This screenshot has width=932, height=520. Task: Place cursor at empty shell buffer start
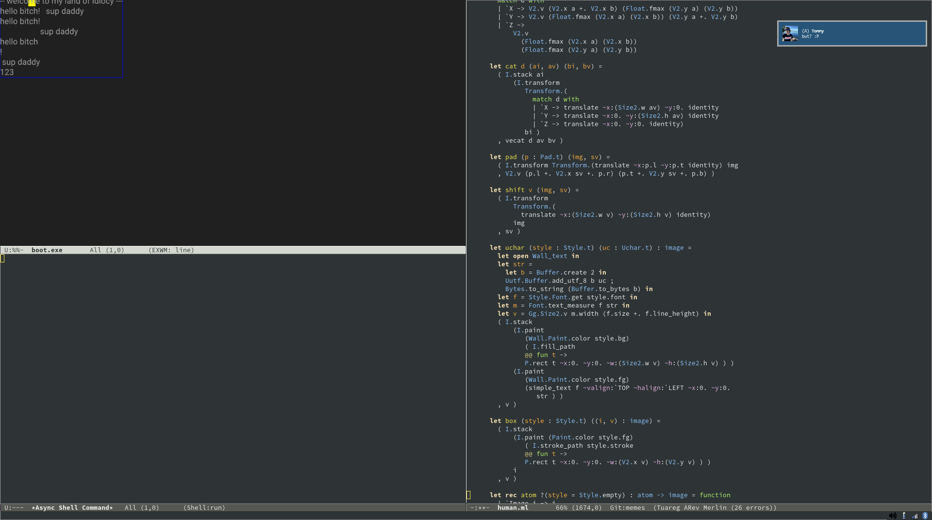(x=3, y=259)
